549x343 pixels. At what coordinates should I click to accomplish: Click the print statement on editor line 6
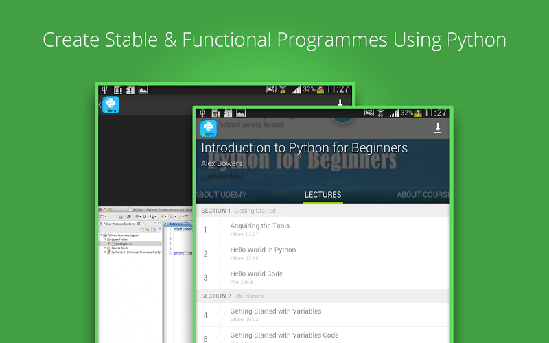183,253
